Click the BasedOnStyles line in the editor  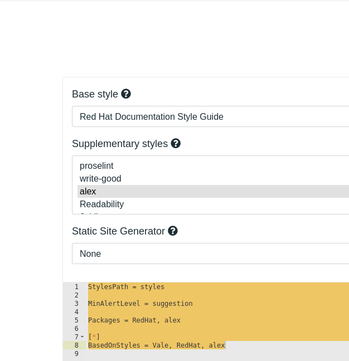[156, 345]
